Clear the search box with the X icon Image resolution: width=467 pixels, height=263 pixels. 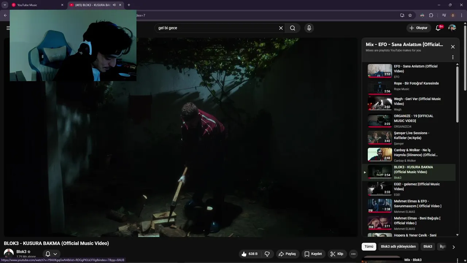(281, 28)
